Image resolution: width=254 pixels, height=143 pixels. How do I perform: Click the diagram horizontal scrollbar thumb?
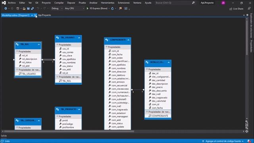(x=69, y=131)
